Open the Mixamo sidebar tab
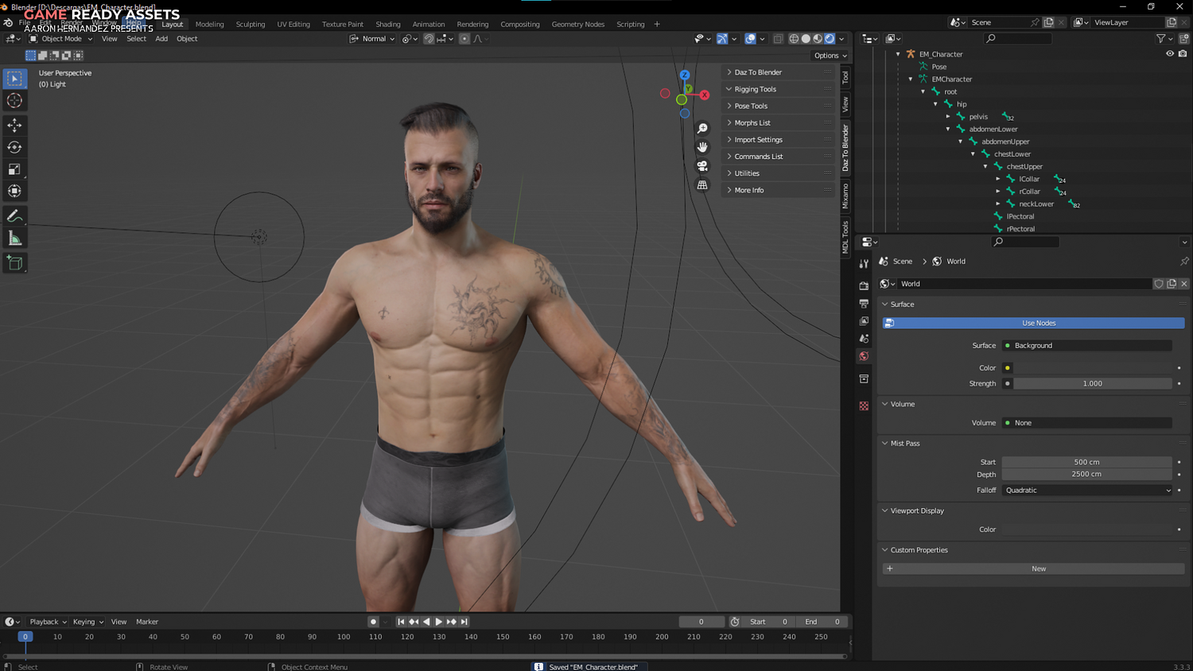 [845, 196]
